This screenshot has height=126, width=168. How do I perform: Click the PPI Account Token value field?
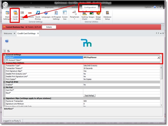coord(121,60)
